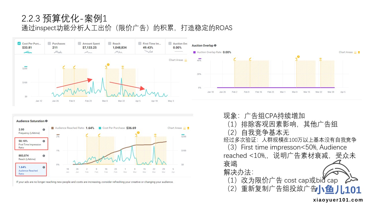This screenshot has width=369, height=207.
Task: Open the xiaoyuer101.com link
Action: (x=338, y=200)
